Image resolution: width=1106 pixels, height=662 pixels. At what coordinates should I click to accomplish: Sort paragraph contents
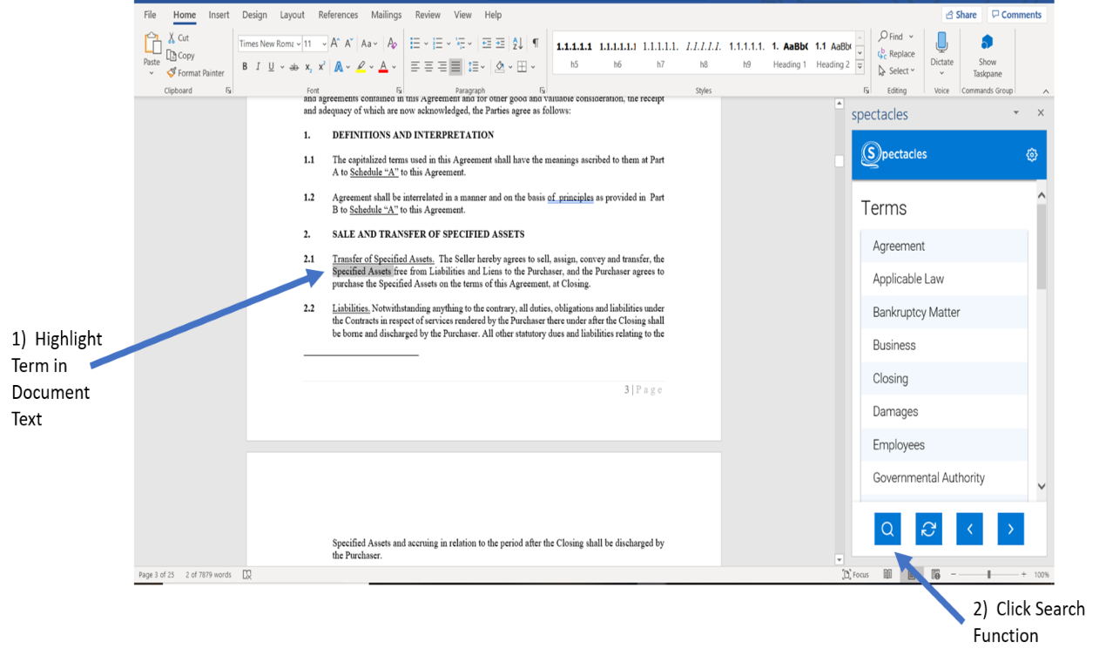pos(518,43)
